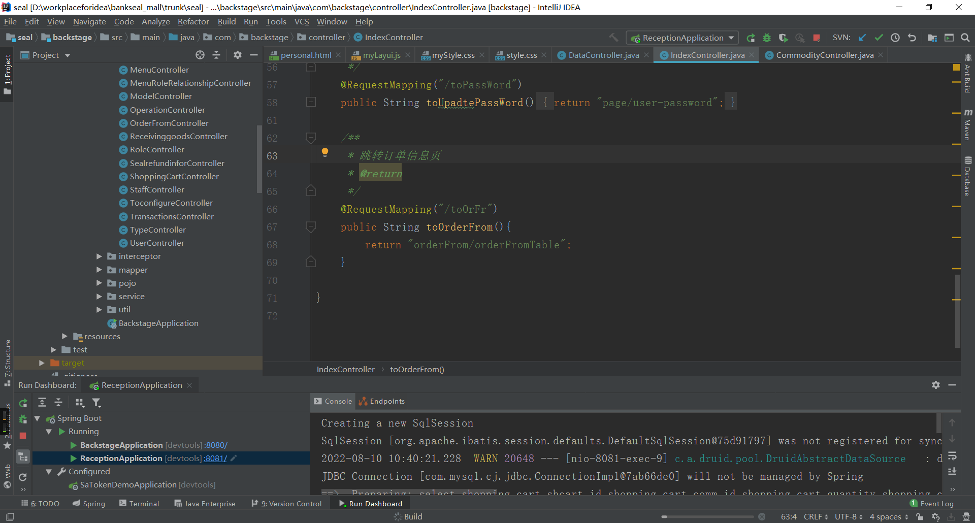Open the Terminal tool window button
975x523 pixels.
tap(139, 503)
